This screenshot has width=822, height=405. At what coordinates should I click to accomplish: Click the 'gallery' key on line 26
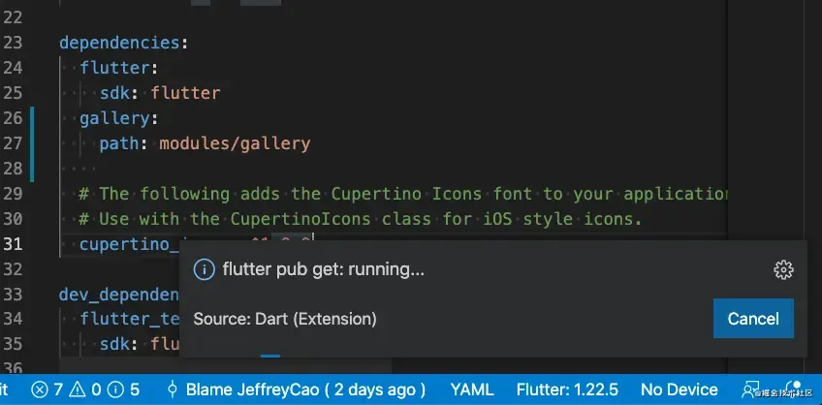[114, 118]
